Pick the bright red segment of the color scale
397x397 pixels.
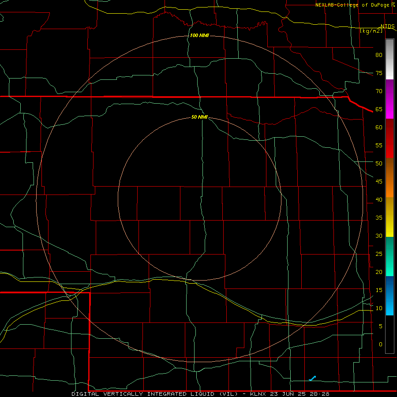point(390,139)
